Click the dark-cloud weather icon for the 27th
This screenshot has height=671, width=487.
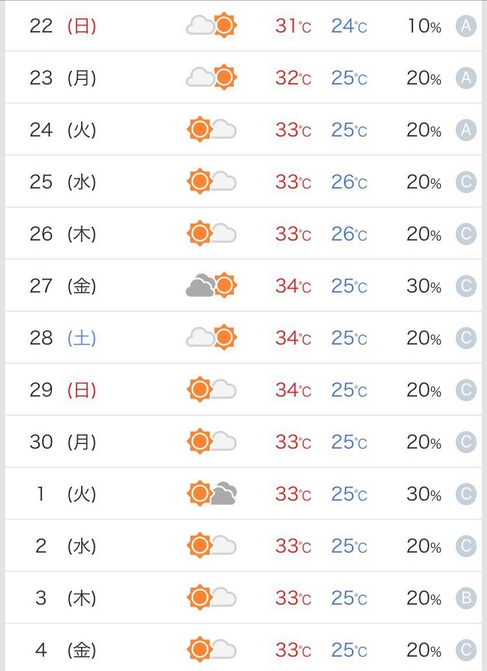click(x=212, y=285)
